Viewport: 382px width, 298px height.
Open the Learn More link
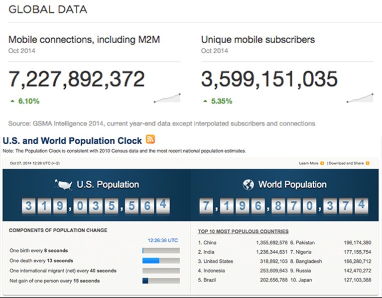coord(309,163)
